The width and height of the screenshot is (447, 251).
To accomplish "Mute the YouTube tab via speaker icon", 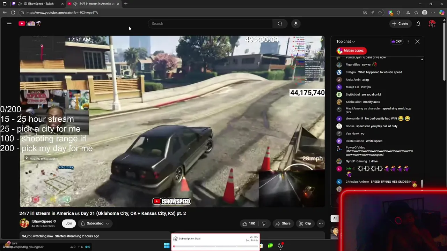I will coord(75,4).
